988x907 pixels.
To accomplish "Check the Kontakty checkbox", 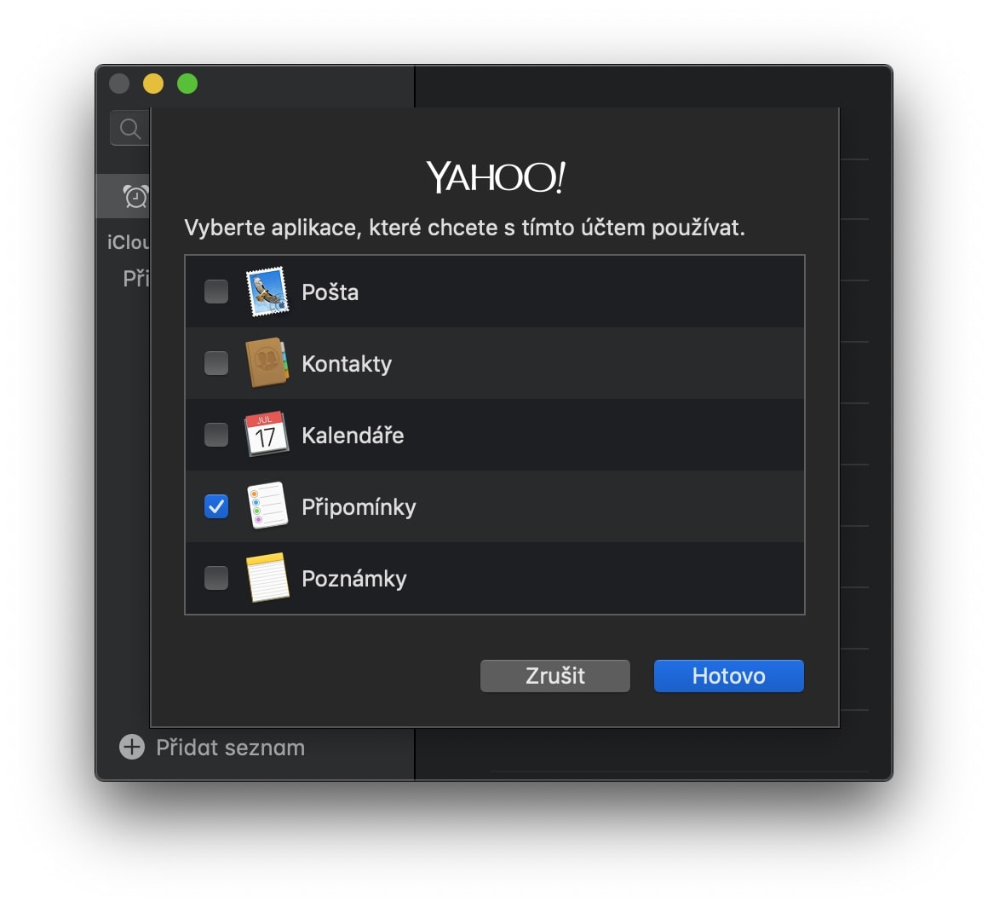I will [x=216, y=364].
